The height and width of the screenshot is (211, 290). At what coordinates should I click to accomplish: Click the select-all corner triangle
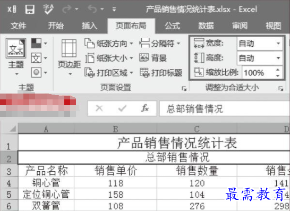click(13, 129)
